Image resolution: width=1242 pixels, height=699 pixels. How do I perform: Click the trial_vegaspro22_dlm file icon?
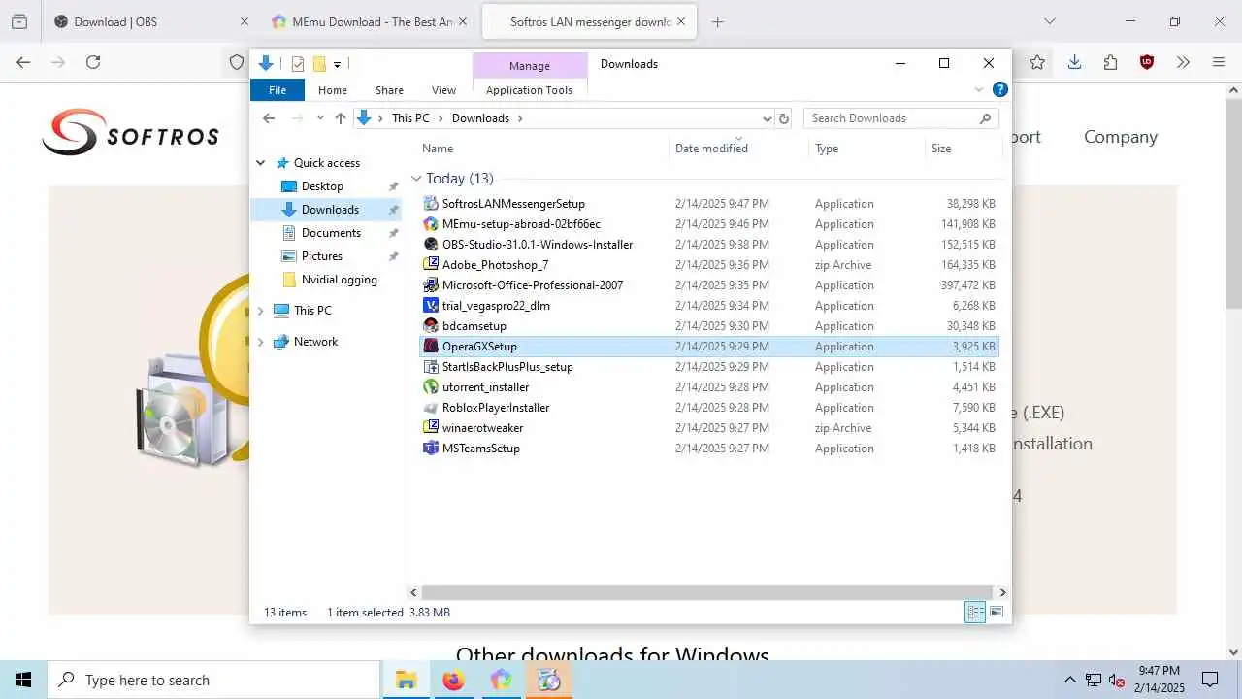(x=432, y=306)
